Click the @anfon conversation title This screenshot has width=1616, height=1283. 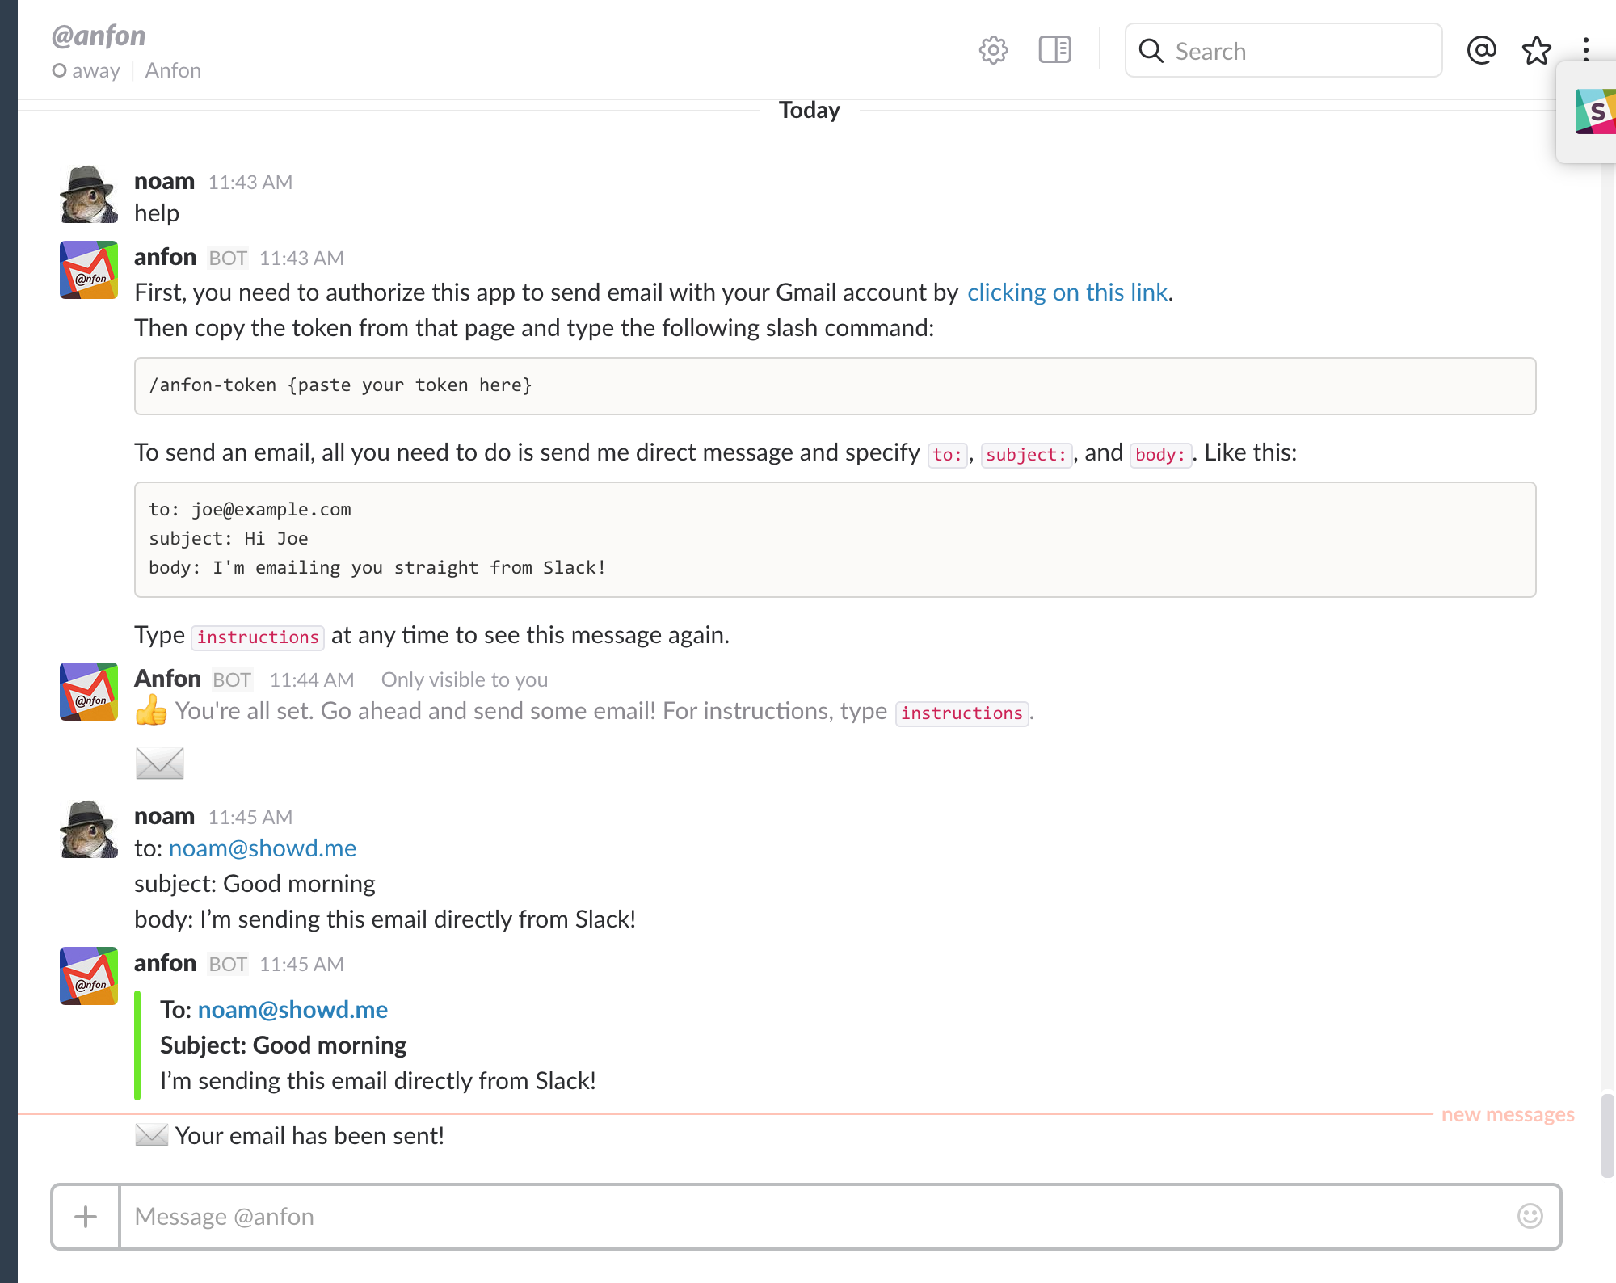pos(99,36)
